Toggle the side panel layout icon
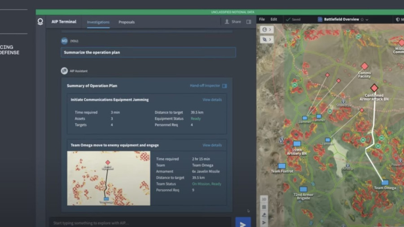Image resolution: width=404 pixels, height=227 pixels. pos(249,22)
